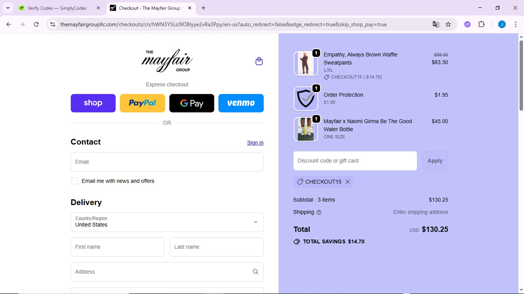Image resolution: width=524 pixels, height=294 pixels.
Task: Click the scrollbar down arrow
Action: (x=521, y=290)
